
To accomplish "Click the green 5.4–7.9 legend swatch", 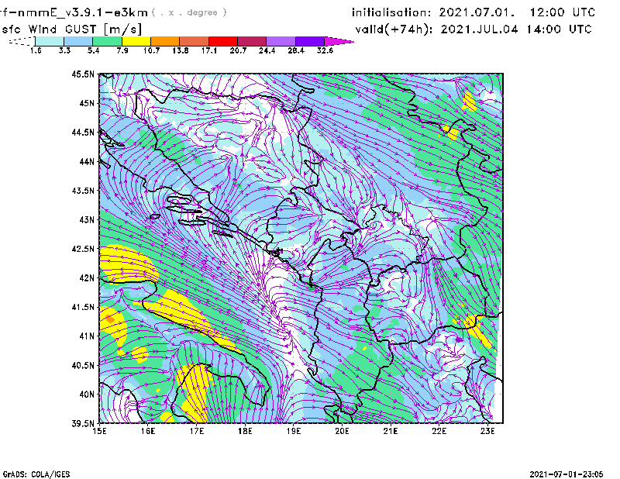I will click(x=108, y=41).
